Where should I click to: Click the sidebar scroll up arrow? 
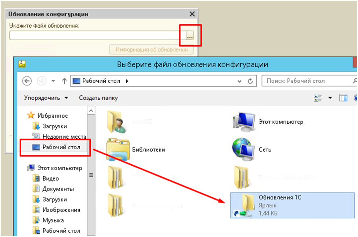tap(91, 110)
